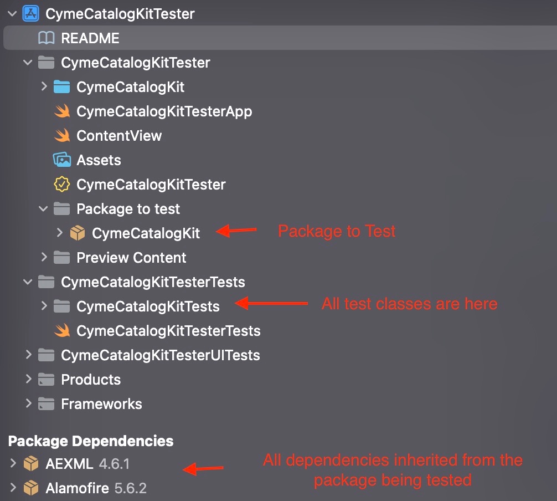Screen dimensions: 557x501
Task: Collapse the CymeCatalogKitTesterTests group
Action: coord(29,282)
